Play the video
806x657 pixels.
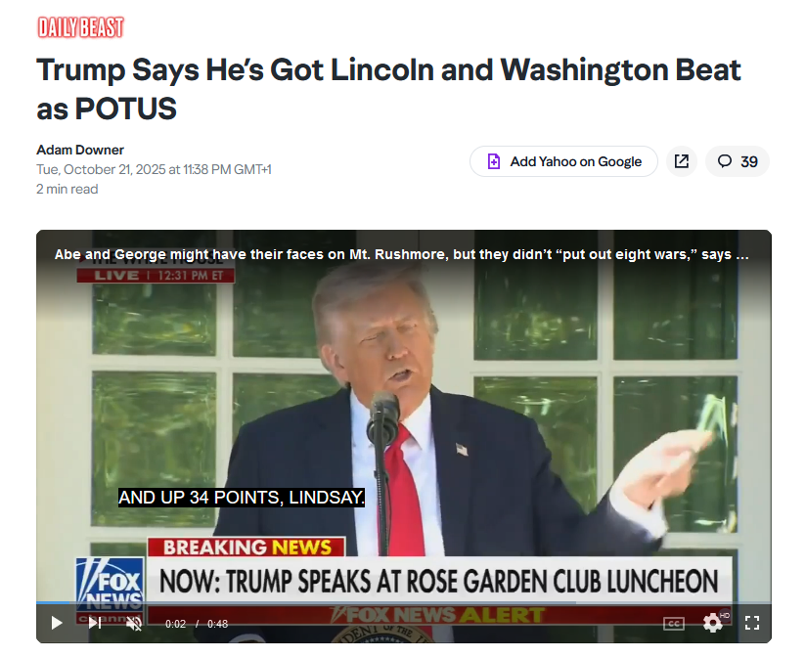coord(57,623)
